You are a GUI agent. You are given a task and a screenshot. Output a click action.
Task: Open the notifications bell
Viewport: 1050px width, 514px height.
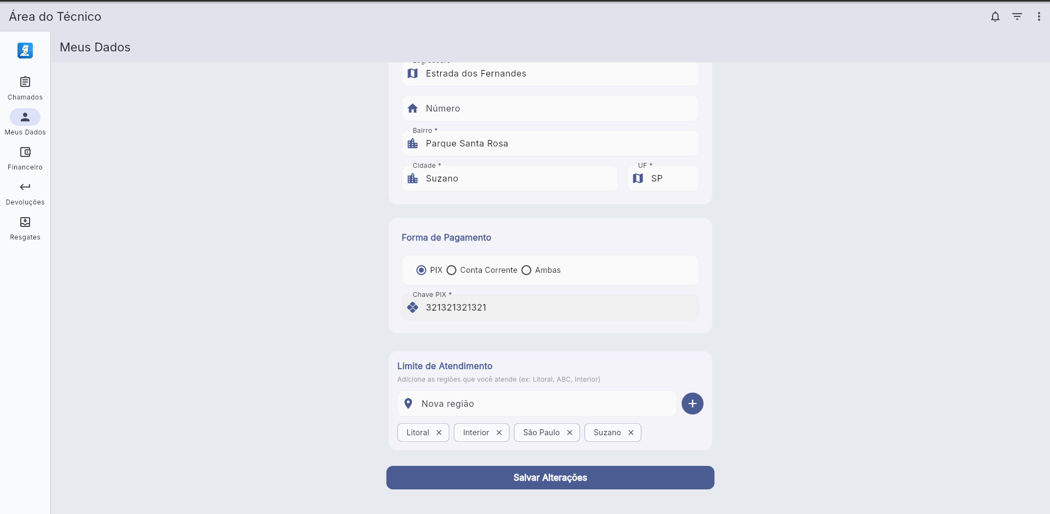(995, 16)
